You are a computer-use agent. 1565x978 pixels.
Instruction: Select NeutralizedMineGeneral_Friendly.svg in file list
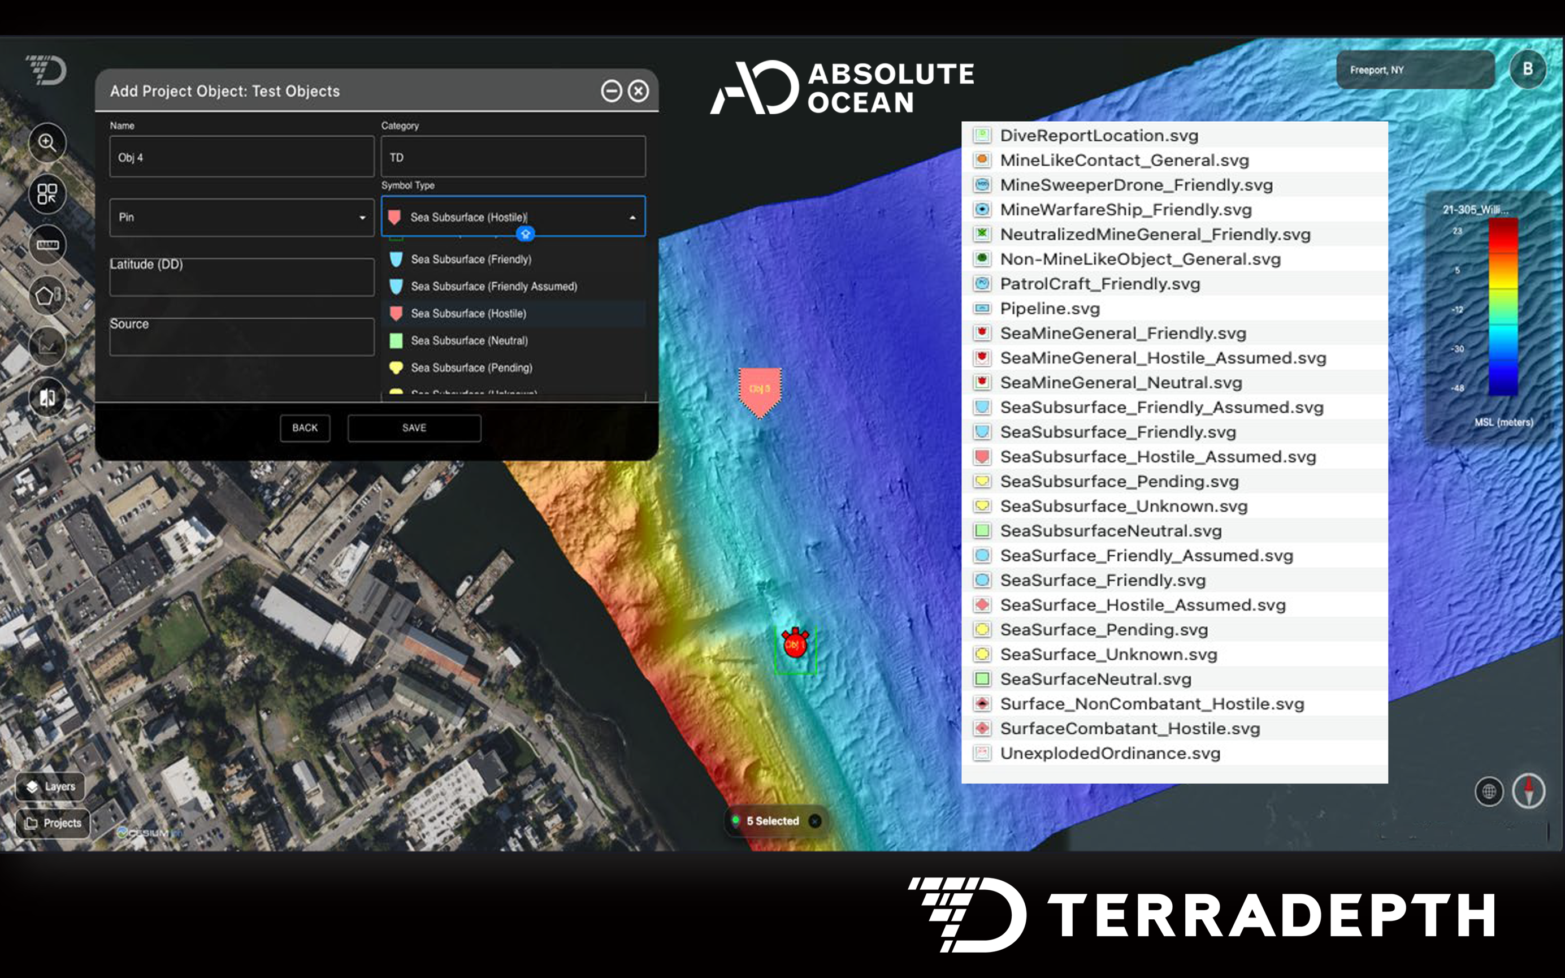(x=1175, y=234)
